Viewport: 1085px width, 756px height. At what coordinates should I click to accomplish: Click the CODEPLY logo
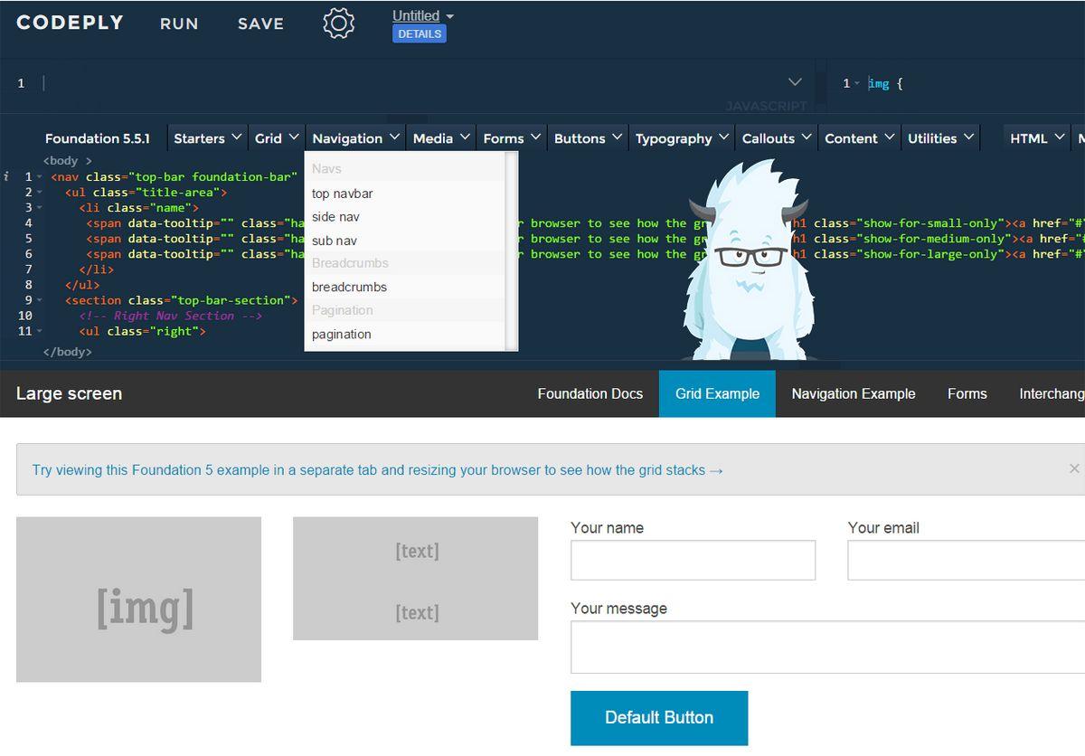click(70, 24)
